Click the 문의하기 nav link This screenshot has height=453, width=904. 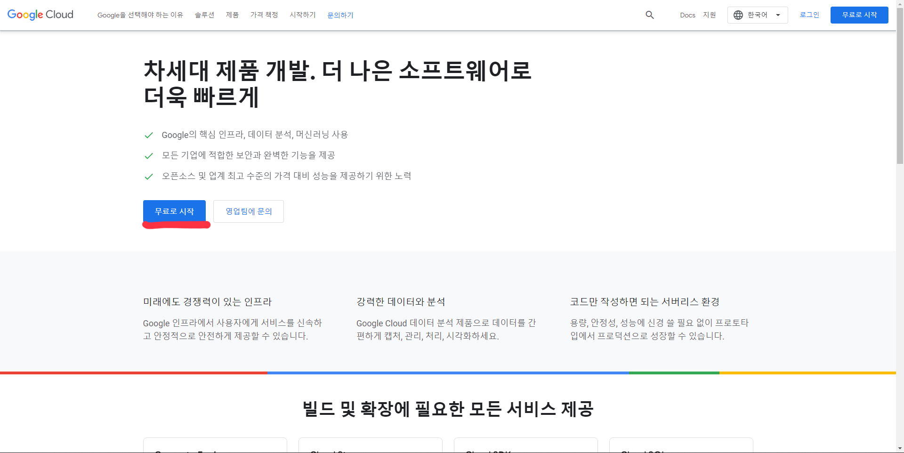click(x=340, y=15)
